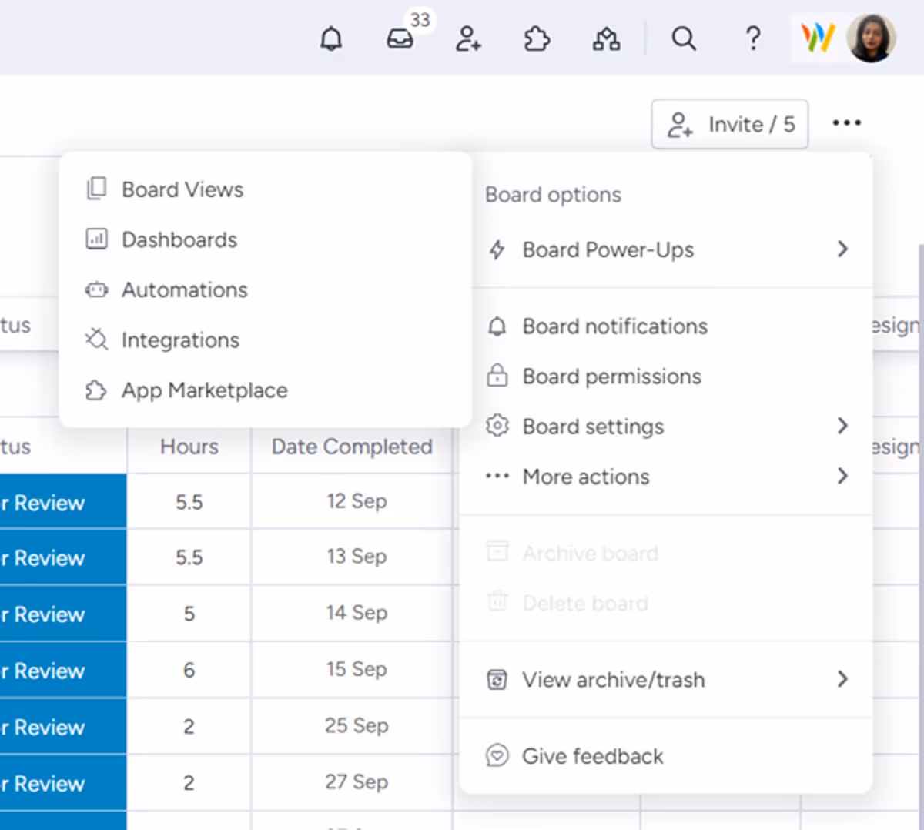Expand the Board settings chevron arrow

[842, 426]
